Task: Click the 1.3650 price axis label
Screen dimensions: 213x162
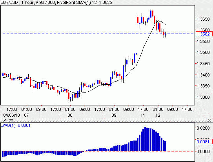Action: [203, 19]
